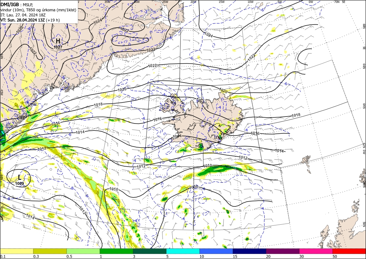366x259 pixels.
Task: Select the 'IT: Lau. 27. 04. 2024 18Z' line
Action: (23, 15)
